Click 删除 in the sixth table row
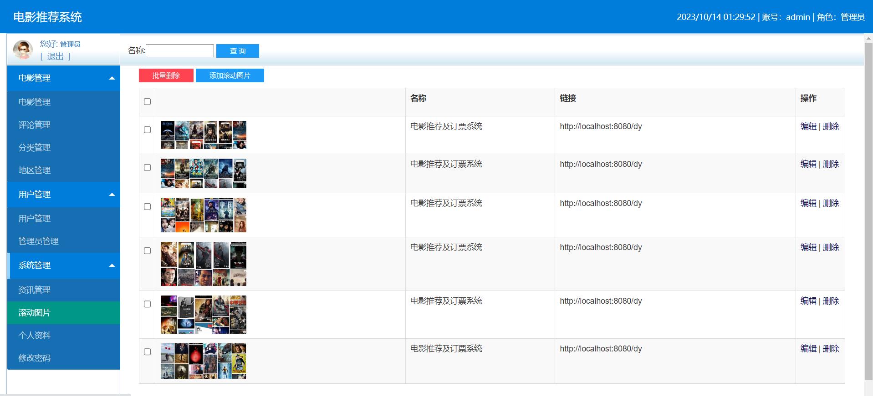The height and width of the screenshot is (396, 873). tap(831, 349)
